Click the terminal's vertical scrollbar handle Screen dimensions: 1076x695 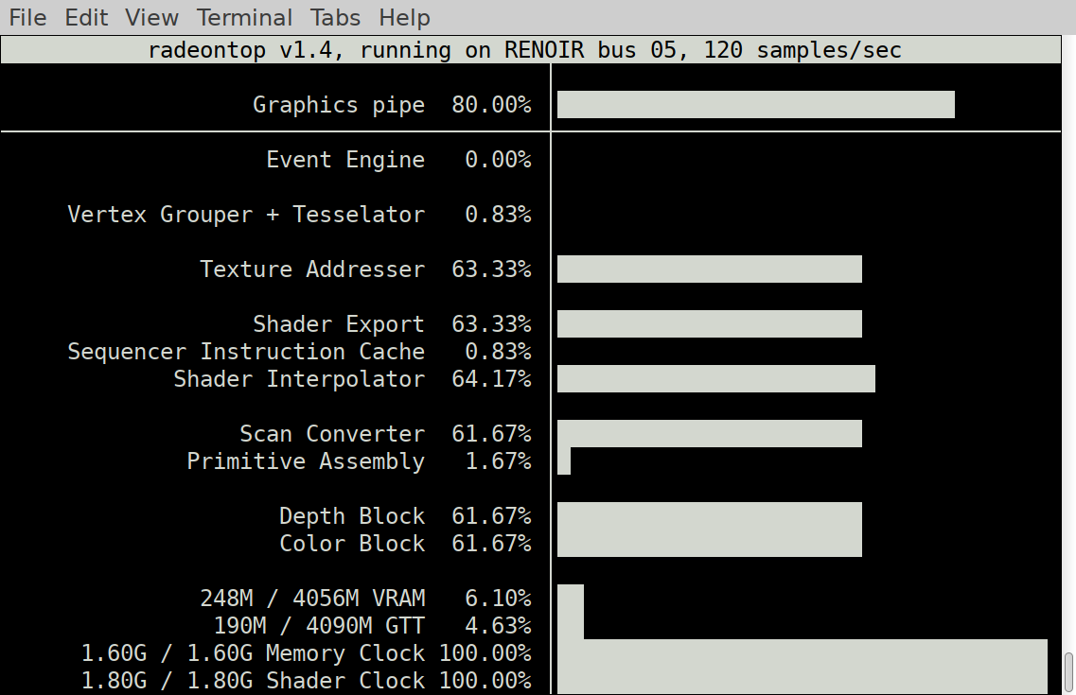tap(1068, 672)
